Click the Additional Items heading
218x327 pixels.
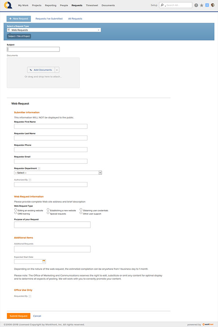[x=24, y=238]
